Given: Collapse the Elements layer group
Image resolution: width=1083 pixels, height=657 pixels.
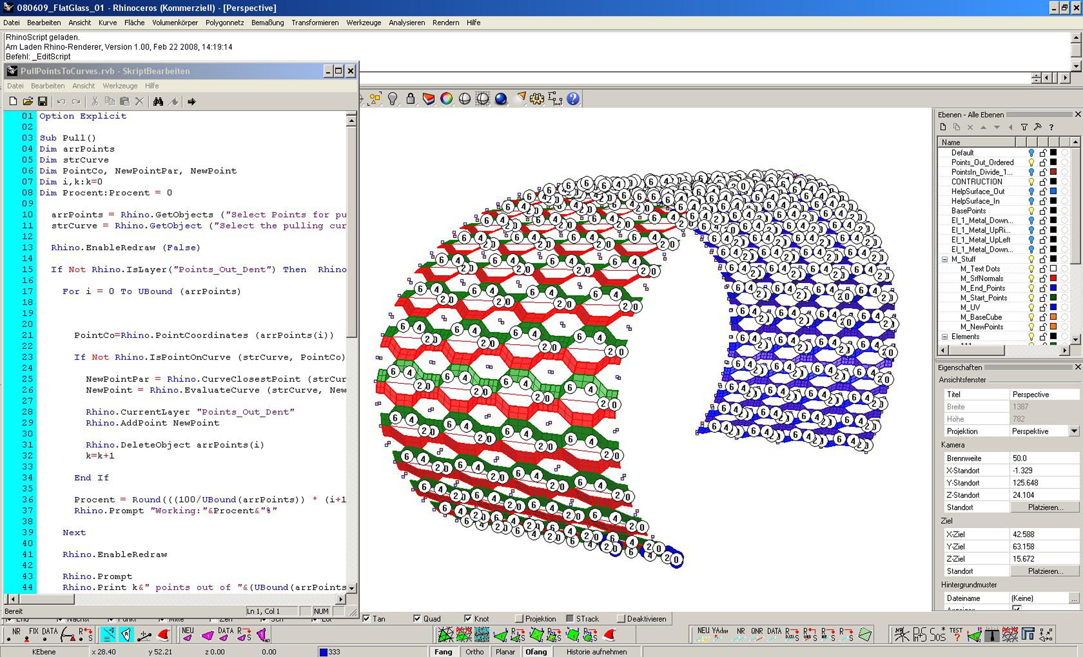Looking at the screenshot, I should point(944,337).
